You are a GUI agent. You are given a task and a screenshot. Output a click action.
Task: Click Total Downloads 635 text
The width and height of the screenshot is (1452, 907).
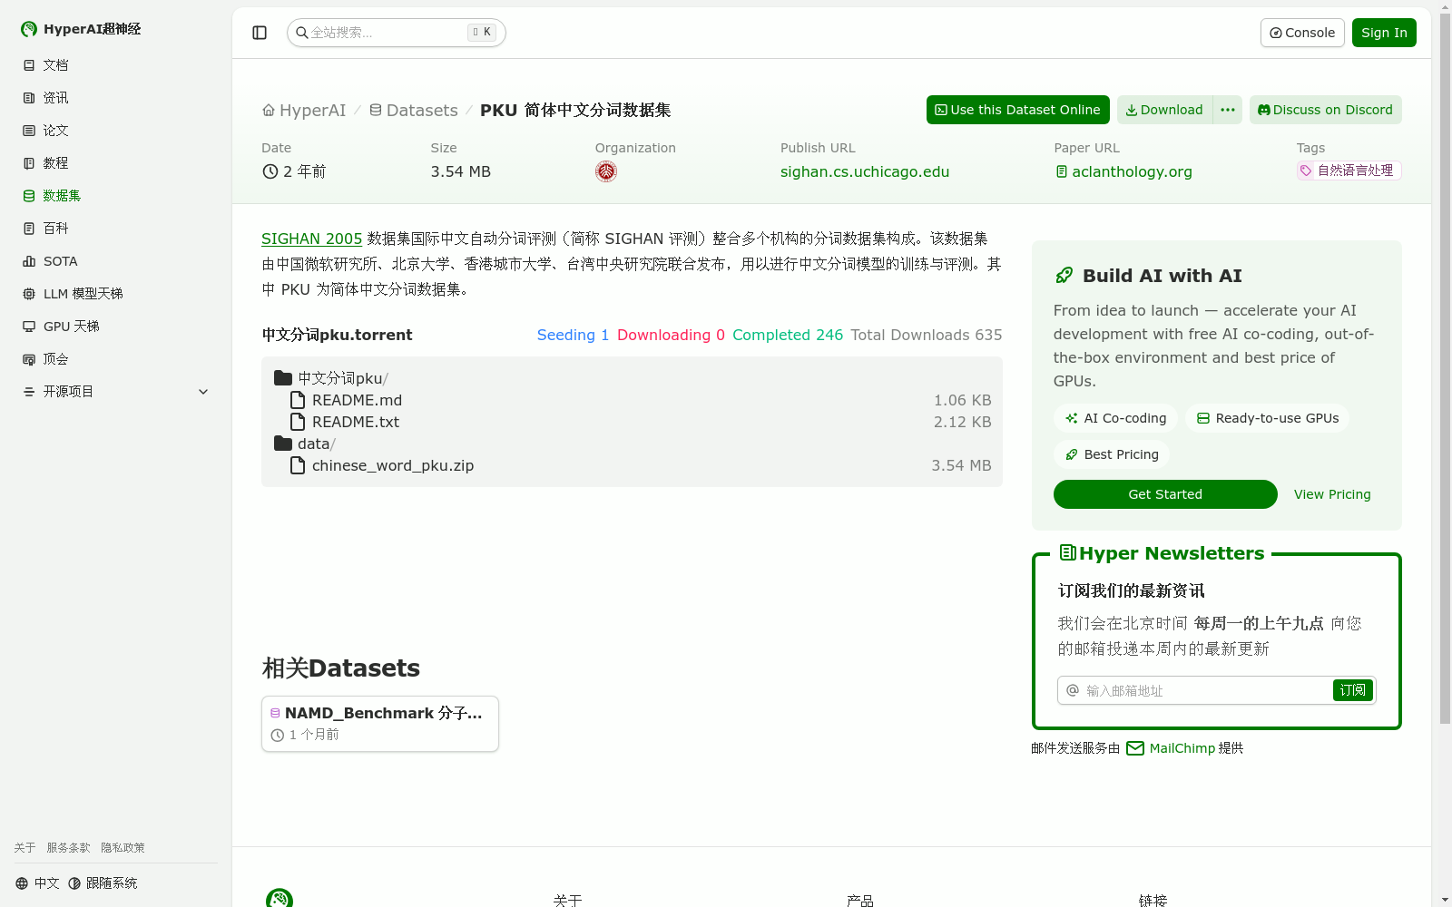927,335
